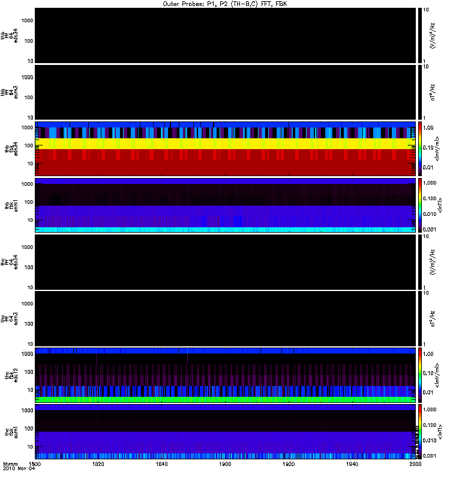The width and height of the screenshot is (450, 481).
Task: Click the "<|mV/m|>" unit label beside thb fbk edc34
Action: [x=437, y=149]
